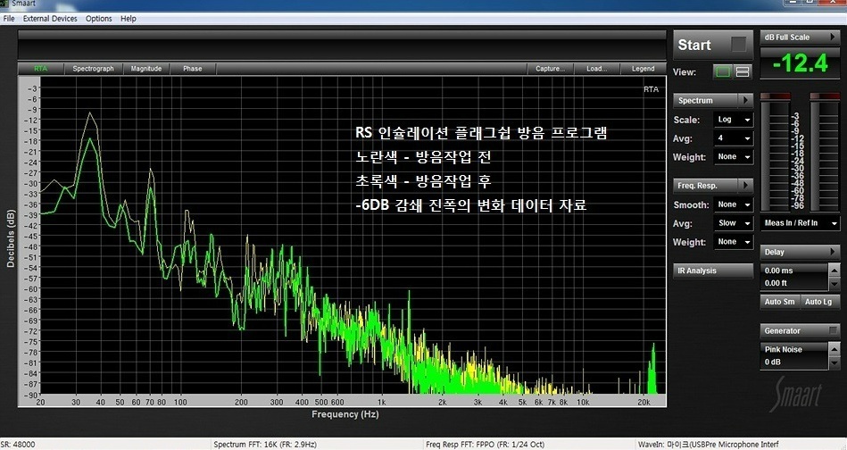This screenshot has width=847, height=450.
Task: Open the Spectrum Scale dropdown
Action: pos(734,120)
